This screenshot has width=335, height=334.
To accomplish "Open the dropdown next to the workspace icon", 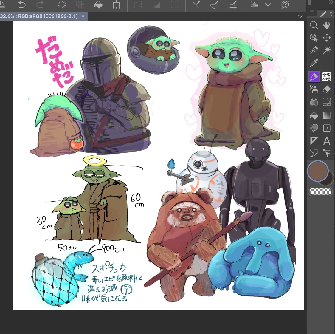I will click(x=268, y=5).
